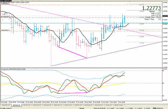This screenshot has height=109, width=168.
Task: Open the GBPJPY,H4 chart tab
Action: coord(78,105)
